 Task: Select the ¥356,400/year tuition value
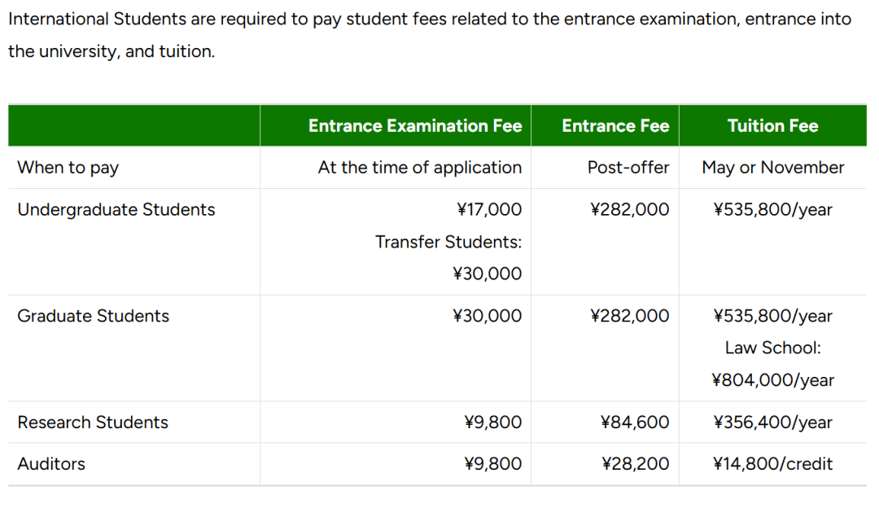(x=773, y=423)
